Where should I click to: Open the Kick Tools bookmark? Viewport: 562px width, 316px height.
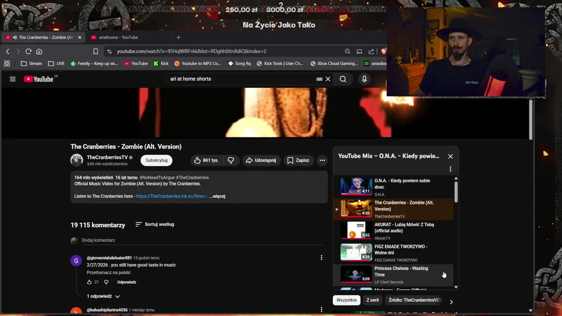pos(280,64)
